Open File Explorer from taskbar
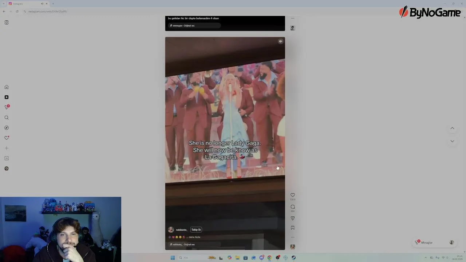Viewport: 466px width, 262px height. (237, 258)
